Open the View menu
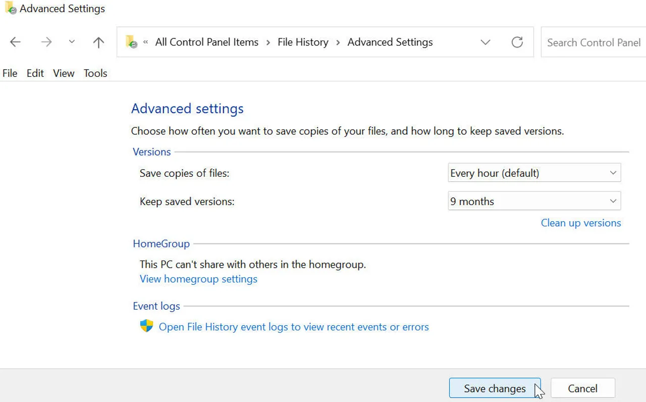The width and height of the screenshot is (646, 402). (64, 73)
